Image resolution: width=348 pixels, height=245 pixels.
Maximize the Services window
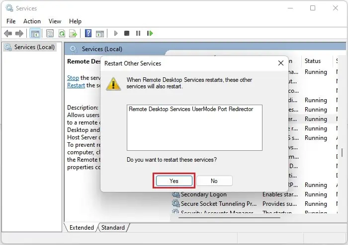(313, 8)
